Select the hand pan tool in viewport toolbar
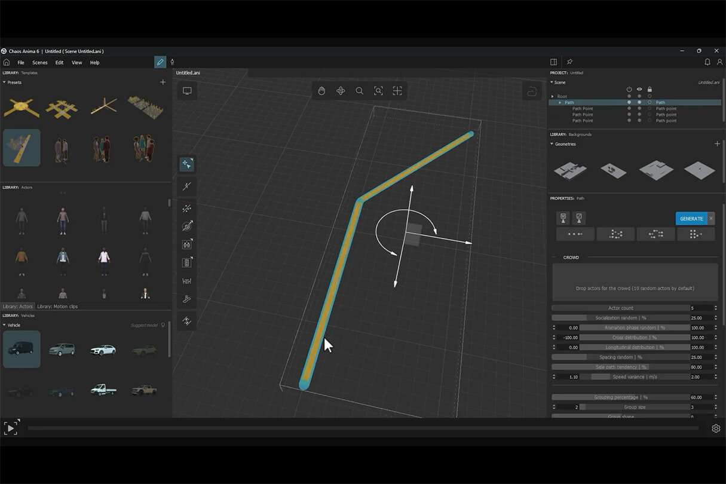Screen dimensions: 726x484 321,91
